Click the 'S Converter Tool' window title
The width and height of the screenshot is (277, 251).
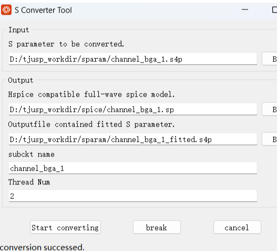click(x=43, y=10)
